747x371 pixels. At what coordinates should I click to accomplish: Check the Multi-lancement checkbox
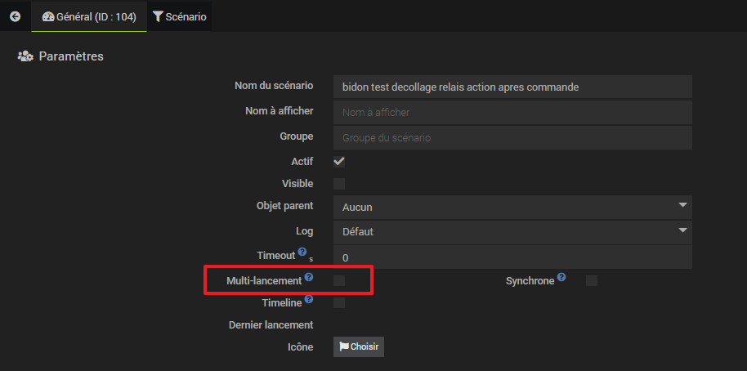pos(339,281)
